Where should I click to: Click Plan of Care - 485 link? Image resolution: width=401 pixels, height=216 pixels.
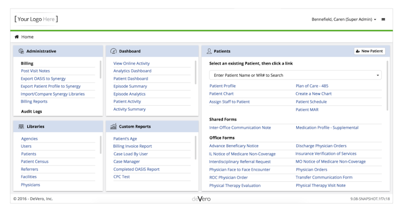pos(312,86)
